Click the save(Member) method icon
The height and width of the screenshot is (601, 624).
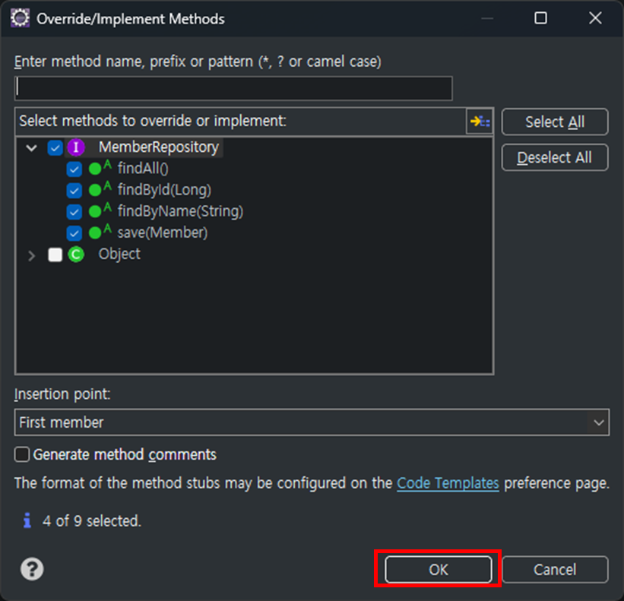point(100,232)
